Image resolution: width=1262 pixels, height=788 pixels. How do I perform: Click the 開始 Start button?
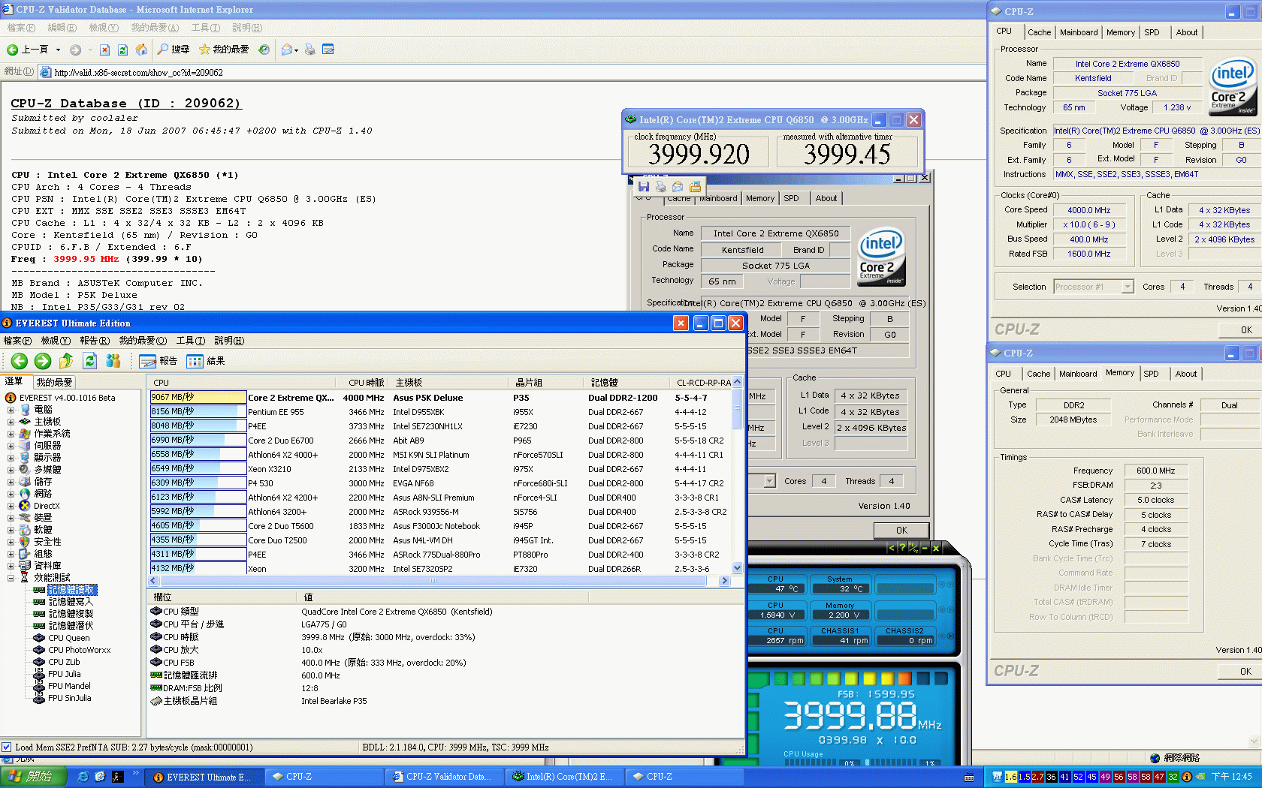pos(34,777)
